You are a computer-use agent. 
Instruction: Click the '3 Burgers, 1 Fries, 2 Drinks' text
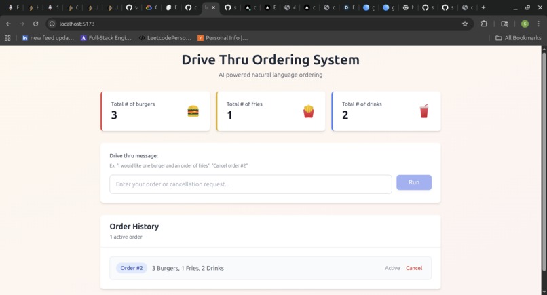coord(188,268)
